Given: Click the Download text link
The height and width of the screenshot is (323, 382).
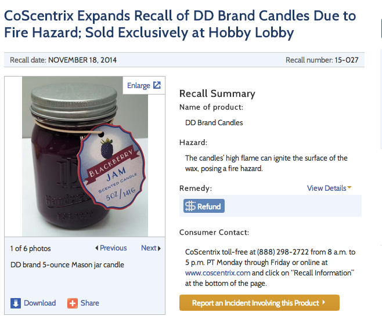Looking at the screenshot, I should (40, 303).
